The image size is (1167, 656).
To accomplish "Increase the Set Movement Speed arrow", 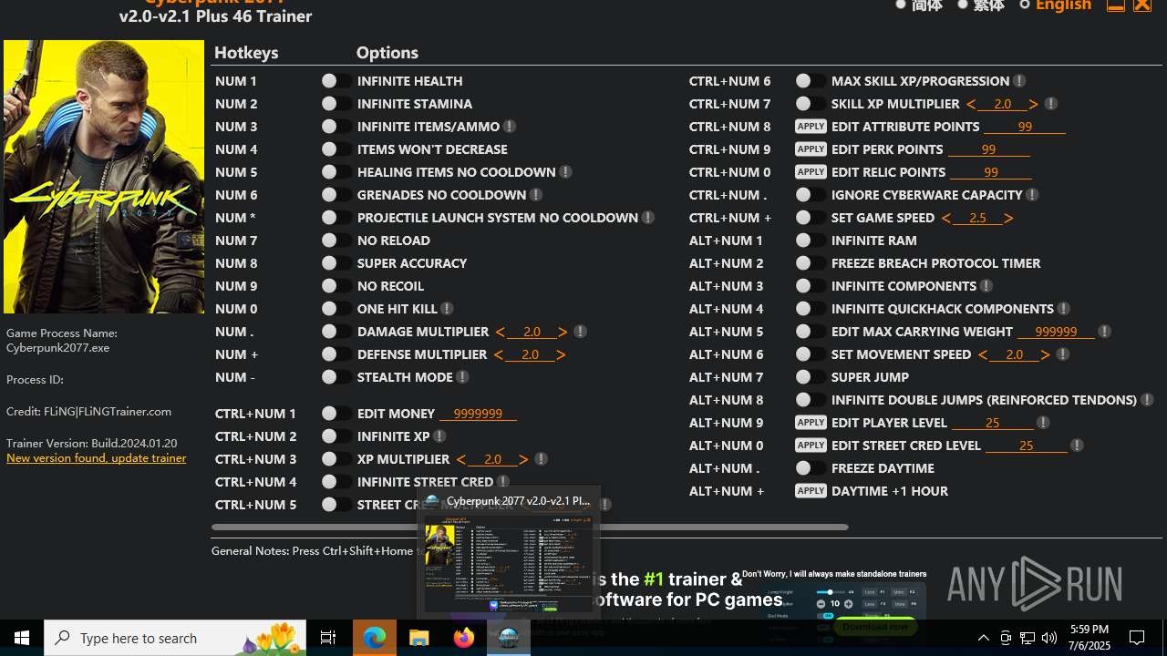I will tap(1045, 354).
